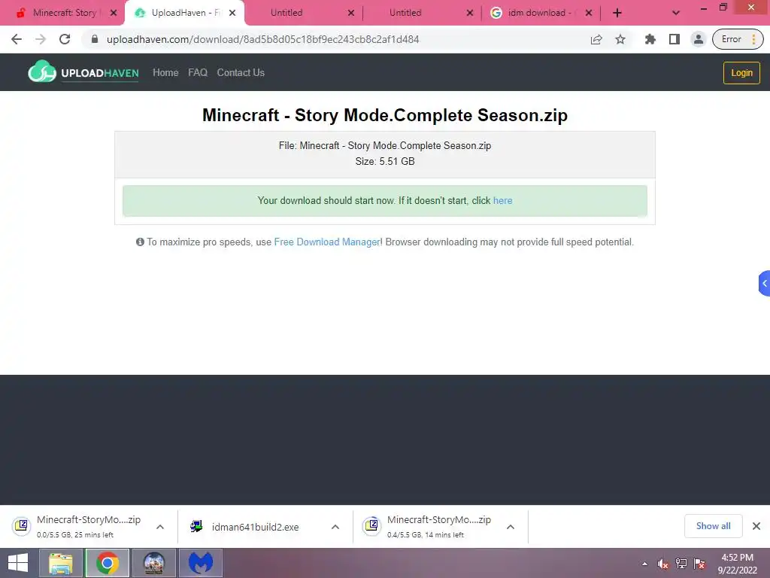Expand options for idman641build2.exe
This screenshot has width=770, height=578.
click(335, 527)
